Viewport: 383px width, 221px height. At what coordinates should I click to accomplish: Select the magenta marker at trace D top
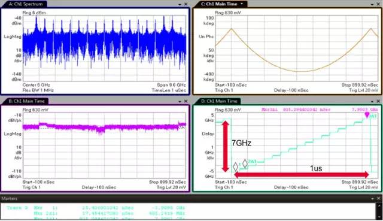click(367, 115)
